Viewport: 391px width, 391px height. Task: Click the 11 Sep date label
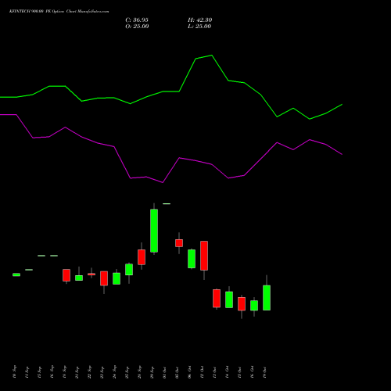click(27, 372)
